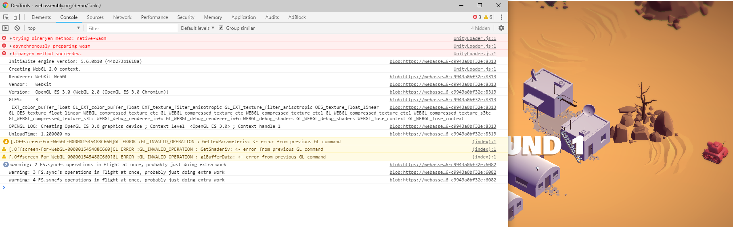Open DevTools three-dot customize menu
Viewport: 733px width, 227px height.
501,17
